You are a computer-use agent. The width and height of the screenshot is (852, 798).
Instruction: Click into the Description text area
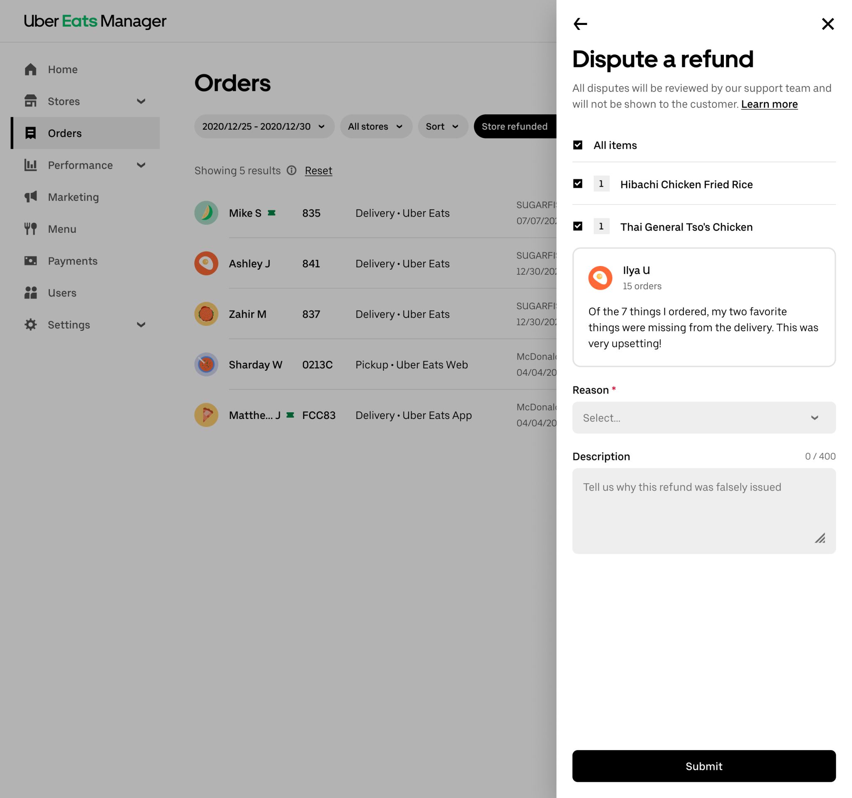tap(704, 511)
